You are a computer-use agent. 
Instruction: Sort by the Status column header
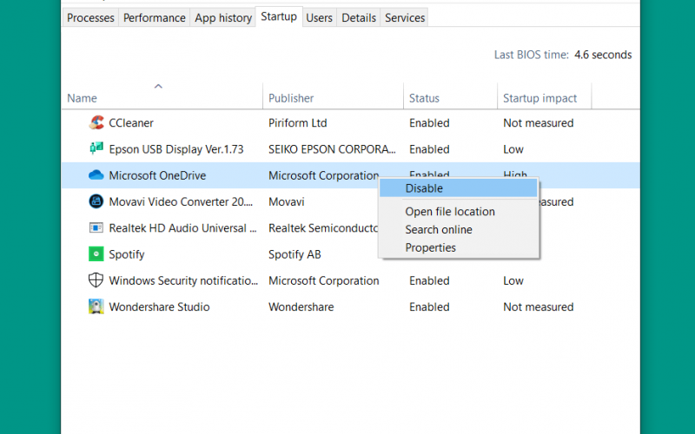(x=424, y=98)
